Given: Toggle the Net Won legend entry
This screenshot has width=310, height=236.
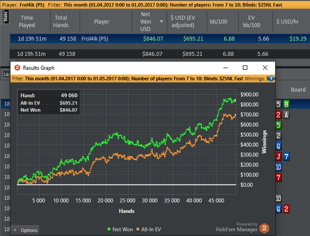Looking at the screenshot, I should [120, 229].
